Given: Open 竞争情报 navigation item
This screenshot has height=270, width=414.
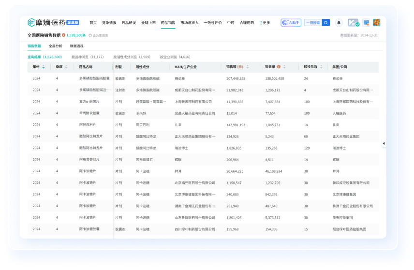Looking at the screenshot, I should (109, 23).
